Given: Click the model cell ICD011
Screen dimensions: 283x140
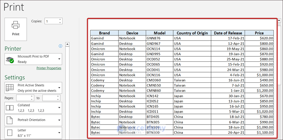Looking at the screenshot, I should (160, 112).
